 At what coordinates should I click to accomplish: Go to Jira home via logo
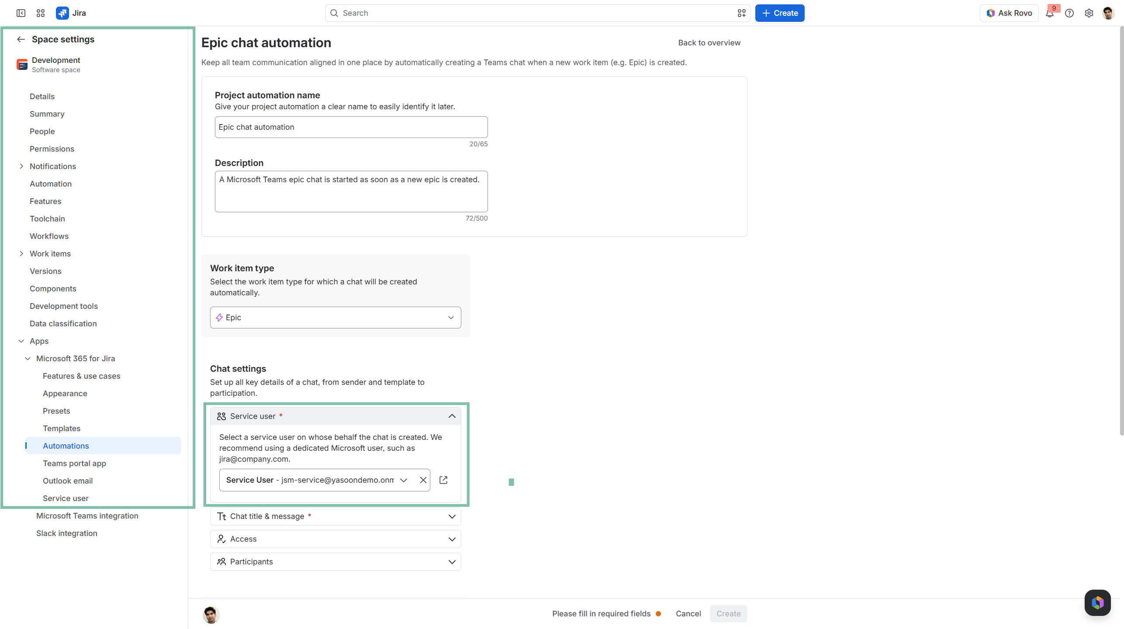coord(71,13)
